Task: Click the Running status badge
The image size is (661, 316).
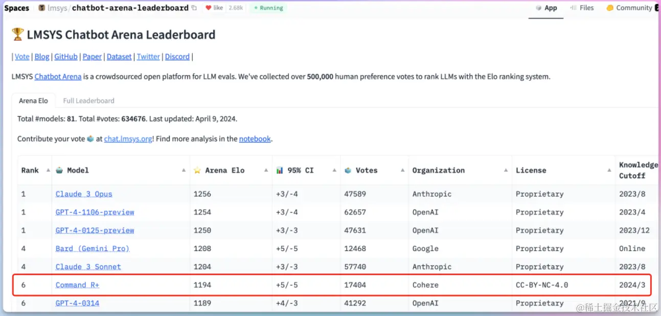Action: tap(268, 8)
